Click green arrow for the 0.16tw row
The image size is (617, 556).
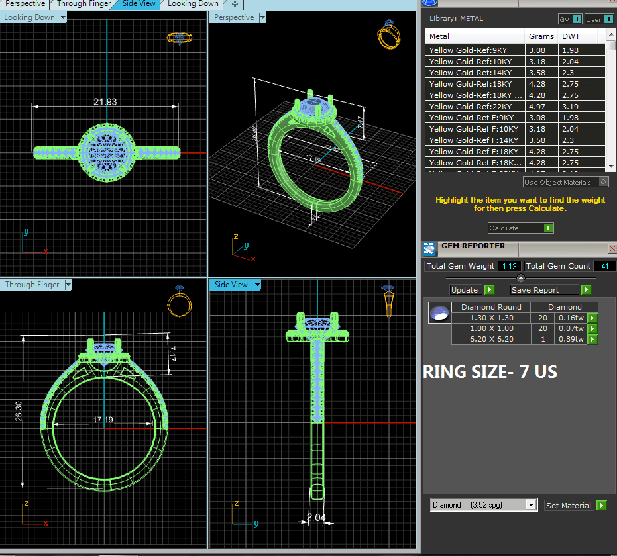592,318
